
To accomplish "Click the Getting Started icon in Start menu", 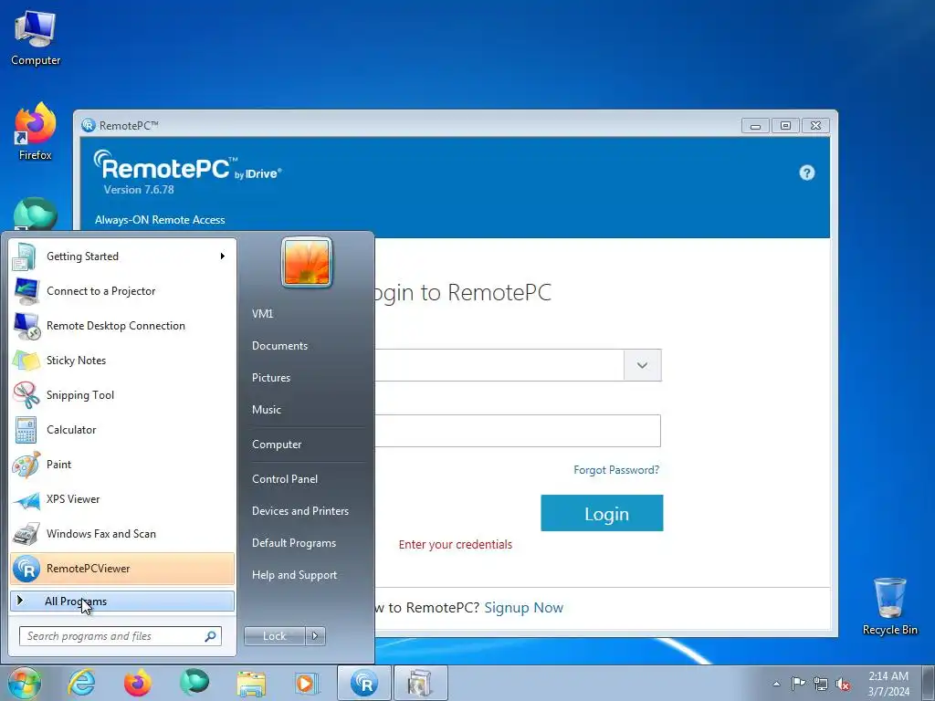I will 25,256.
